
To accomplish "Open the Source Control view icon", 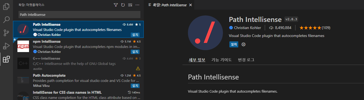I will [6, 33].
